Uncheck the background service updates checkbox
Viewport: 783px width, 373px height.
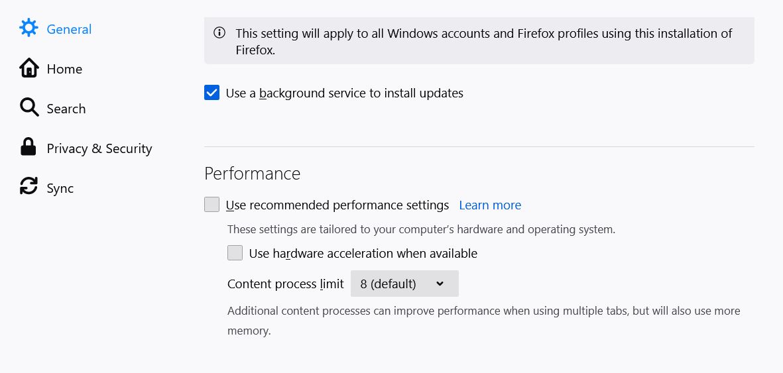pyautogui.click(x=211, y=93)
